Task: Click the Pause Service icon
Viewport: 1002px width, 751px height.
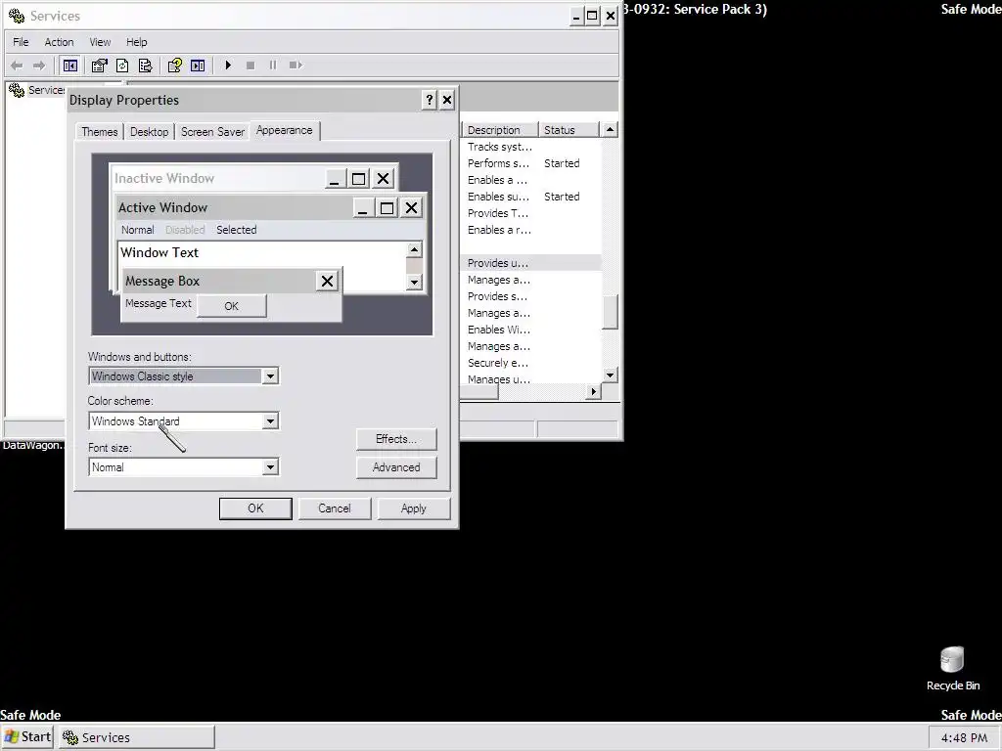Action: coord(273,66)
